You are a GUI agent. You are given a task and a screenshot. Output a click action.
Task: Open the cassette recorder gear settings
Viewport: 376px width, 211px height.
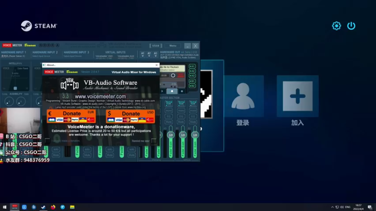[x=173, y=75]
